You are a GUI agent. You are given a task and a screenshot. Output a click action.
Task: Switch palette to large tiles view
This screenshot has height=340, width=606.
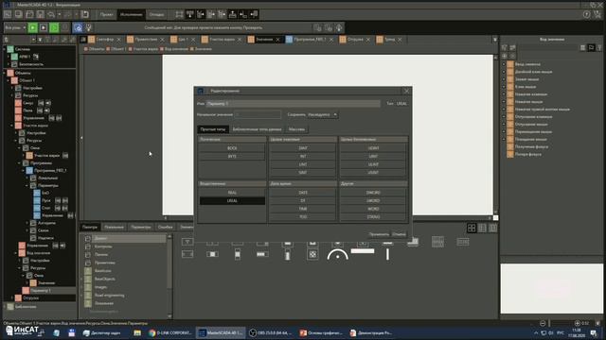click(x=472, y=228)
